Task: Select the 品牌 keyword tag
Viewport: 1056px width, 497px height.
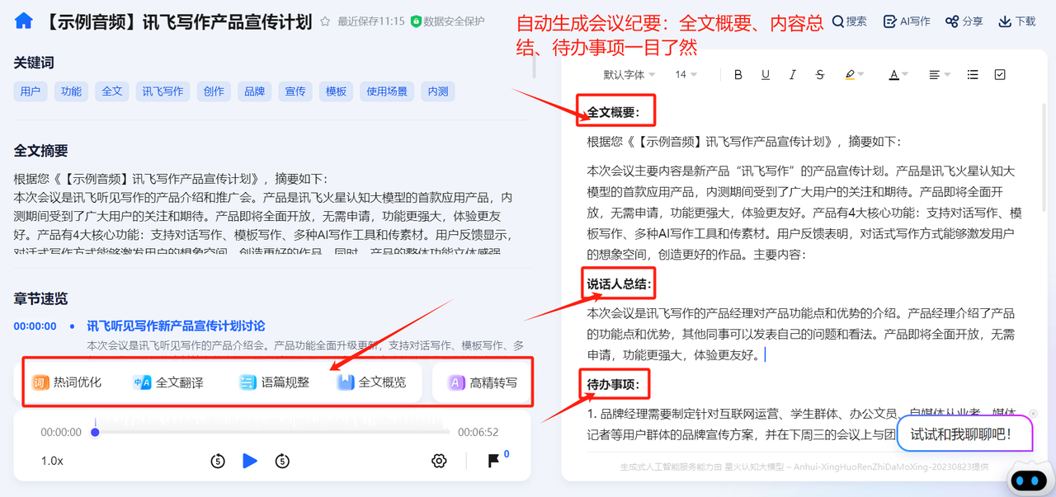Action: click(254, 91)
